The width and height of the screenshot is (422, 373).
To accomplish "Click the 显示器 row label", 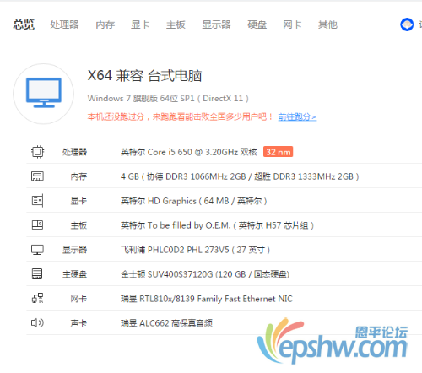I will coord(74,250).
